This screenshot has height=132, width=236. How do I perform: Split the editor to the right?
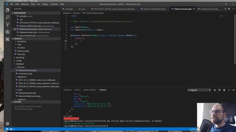[x=229, y=9]
